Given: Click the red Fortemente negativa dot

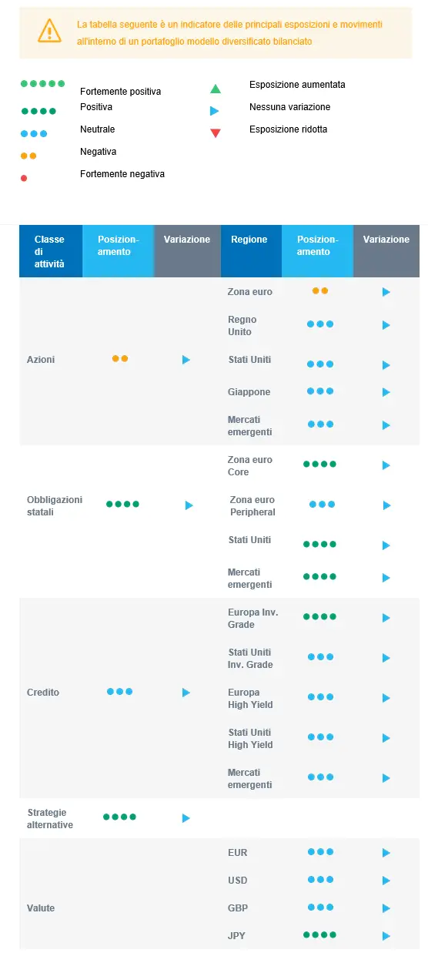Looking at the screenshot, I should (24, 178).
